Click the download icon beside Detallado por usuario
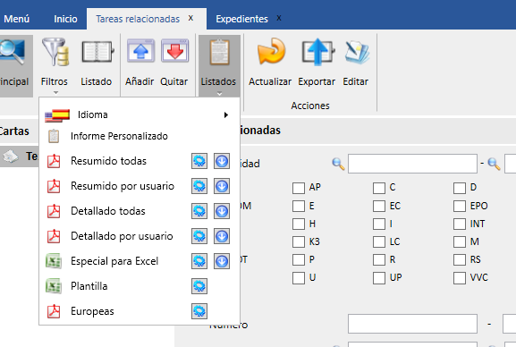This screenshot has width=516, height=347. point(222,236)
